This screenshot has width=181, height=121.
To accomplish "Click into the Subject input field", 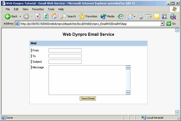I will tap(65, 62).
